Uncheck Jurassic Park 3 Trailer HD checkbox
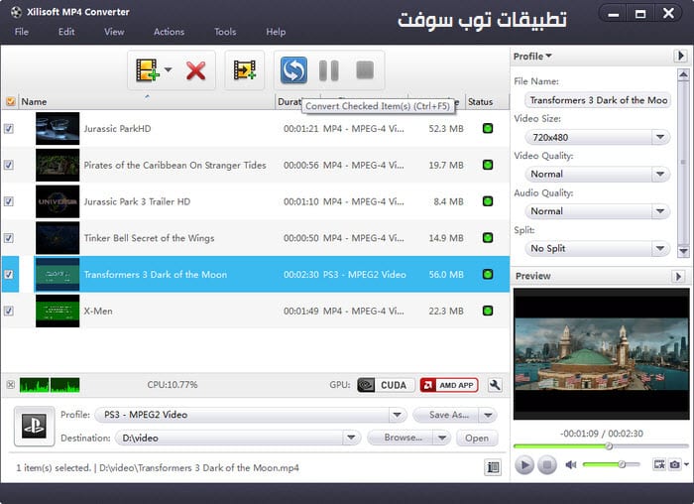The image size is (694, 504). point(8,201)
